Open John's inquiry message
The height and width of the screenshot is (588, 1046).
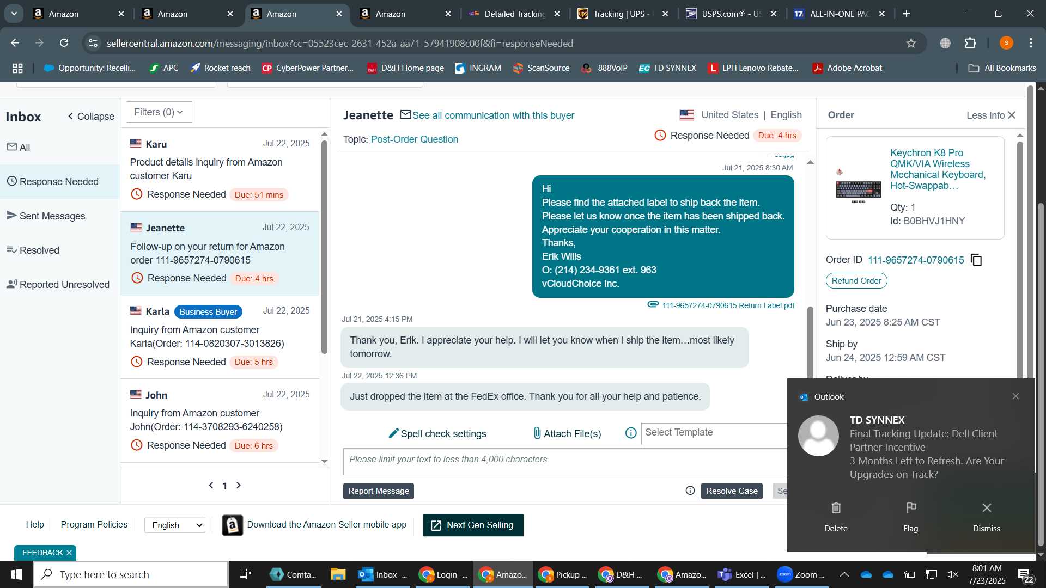point(220,420)
